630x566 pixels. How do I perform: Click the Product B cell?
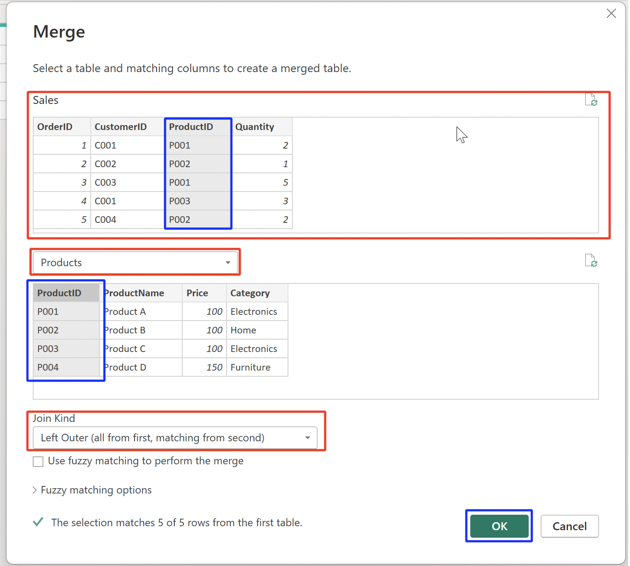pyautogui.click(x=141, y=330)
